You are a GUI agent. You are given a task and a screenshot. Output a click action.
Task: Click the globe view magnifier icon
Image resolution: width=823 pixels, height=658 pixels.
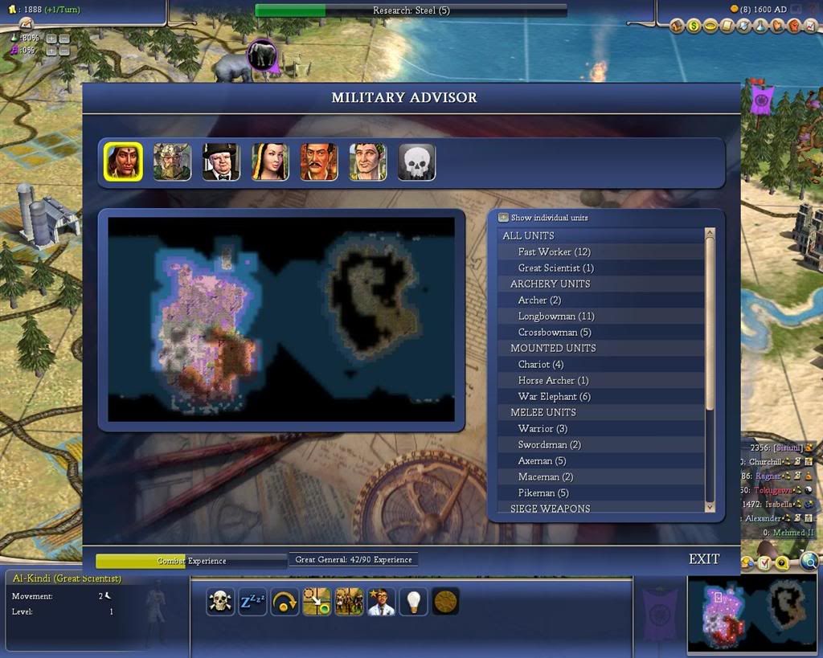[809, 562]
